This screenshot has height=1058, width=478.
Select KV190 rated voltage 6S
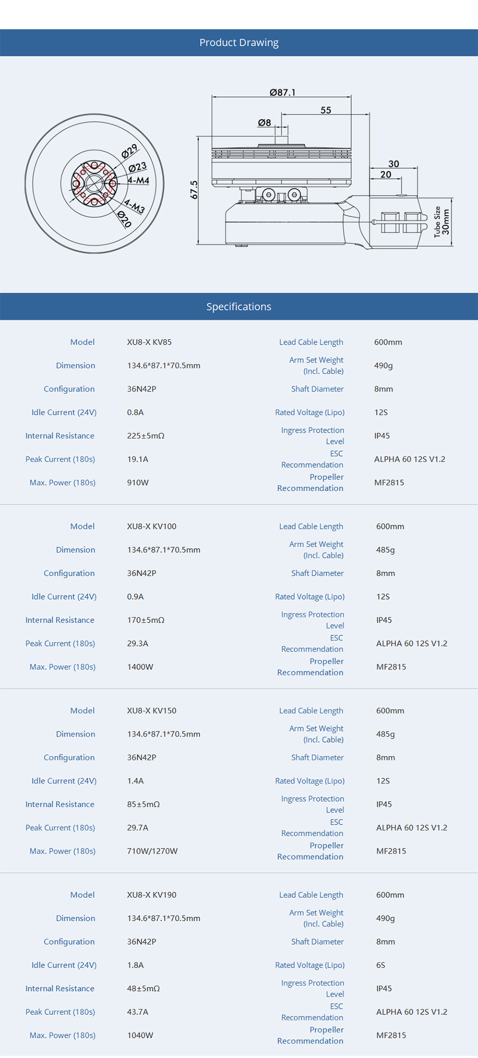coord(381,965)
